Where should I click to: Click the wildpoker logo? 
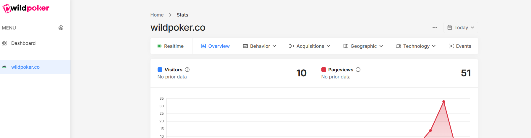point(26,8)
